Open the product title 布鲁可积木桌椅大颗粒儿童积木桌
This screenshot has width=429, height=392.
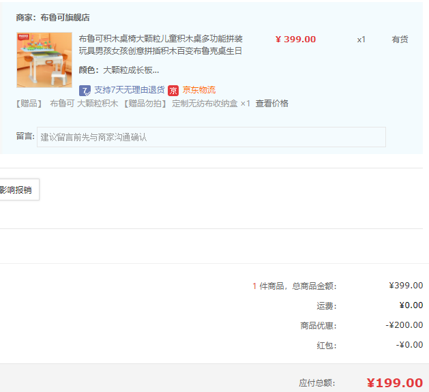click(x=160, y=44)
